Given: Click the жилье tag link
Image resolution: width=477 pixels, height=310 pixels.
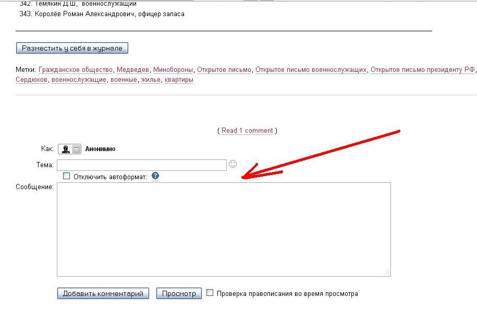Looking at the screenshot, I should [x=151, y=80].
